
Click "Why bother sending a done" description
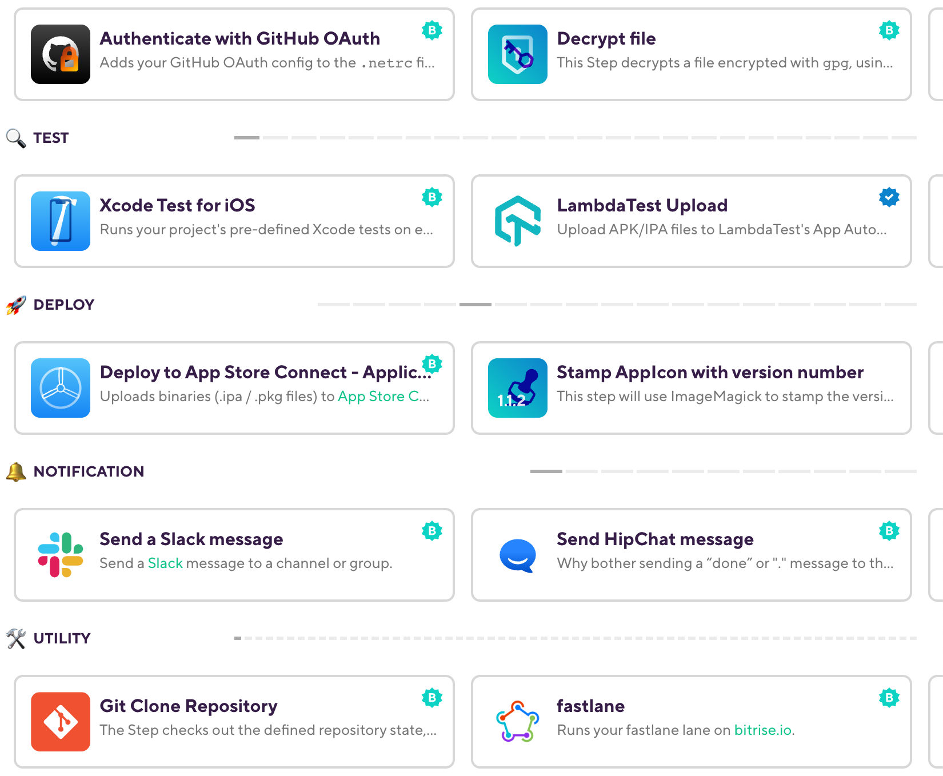[x=725, y=563]
